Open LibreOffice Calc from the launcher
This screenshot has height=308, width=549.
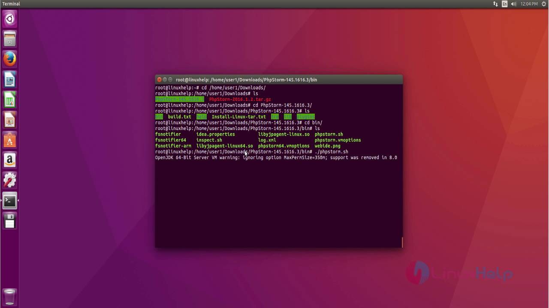click(x=9, y=100)
